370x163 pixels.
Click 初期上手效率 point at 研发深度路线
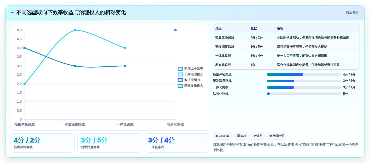tap(75, 66)
